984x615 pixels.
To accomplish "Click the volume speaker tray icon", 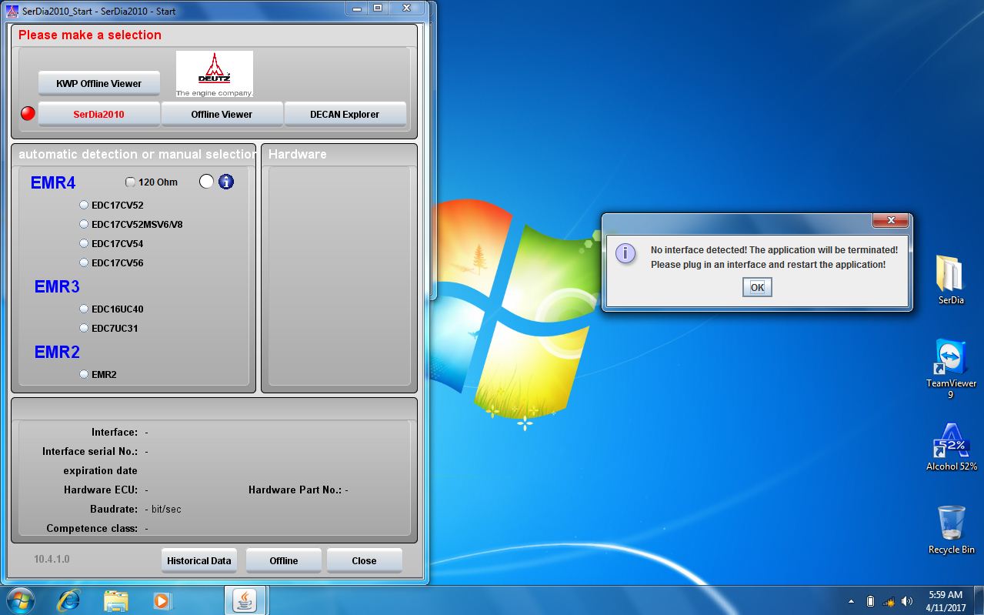I will point(907,601).
